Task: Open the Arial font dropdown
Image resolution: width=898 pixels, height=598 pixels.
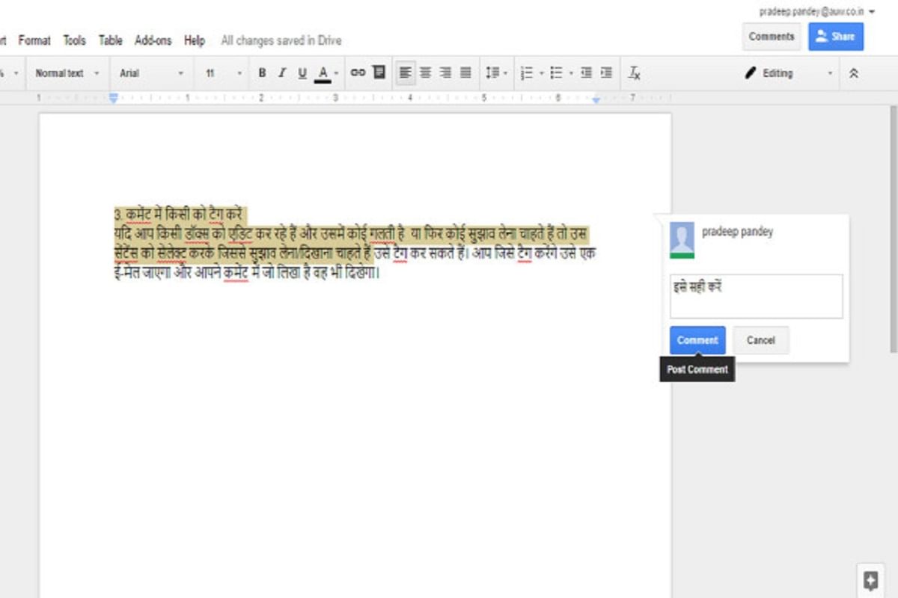Action: 150,73
